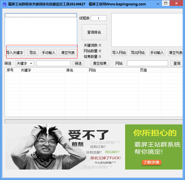The image size is (185, 180).
Task: Click the 筛选 button
Action: (78, 63)
